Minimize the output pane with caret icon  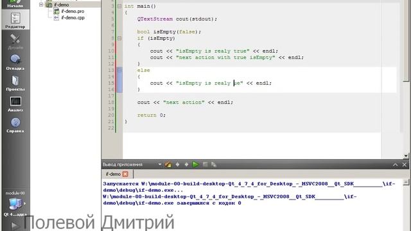coord(396,165)
